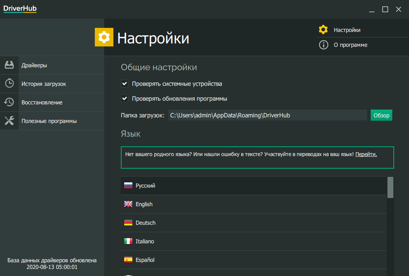Click the Общие настройки heading
This screenshot has height=276, width=409.
[159, 67]
